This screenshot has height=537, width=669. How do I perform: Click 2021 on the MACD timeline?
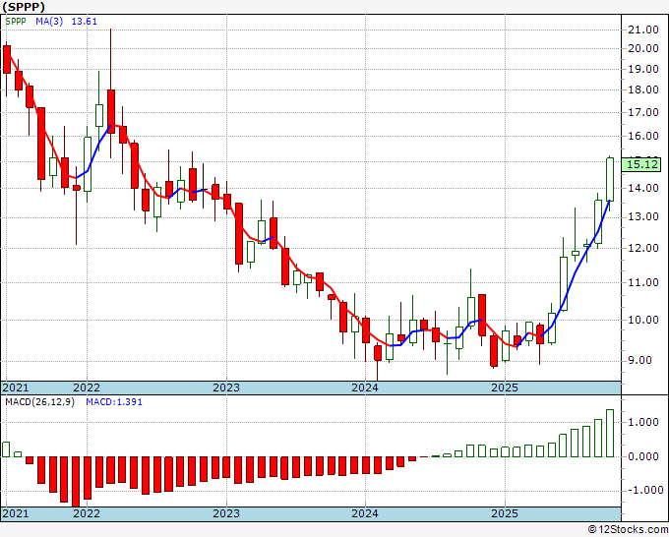[x=16, y=513]
